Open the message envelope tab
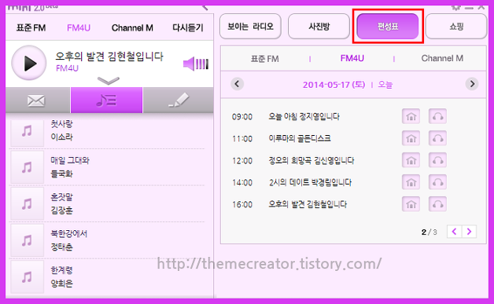This screenshot has height=304, width=494. tap(38, 101)
